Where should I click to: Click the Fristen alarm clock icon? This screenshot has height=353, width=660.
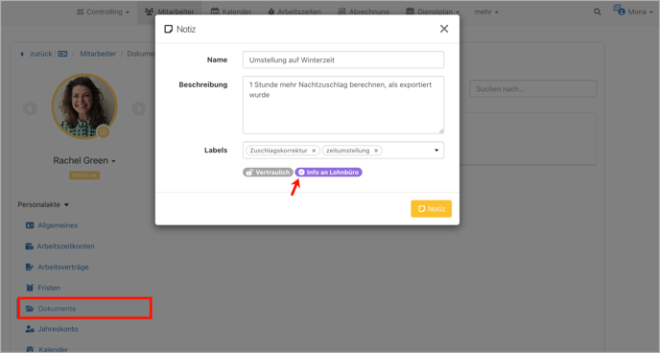pyautogui.click(x=30, y=288)
